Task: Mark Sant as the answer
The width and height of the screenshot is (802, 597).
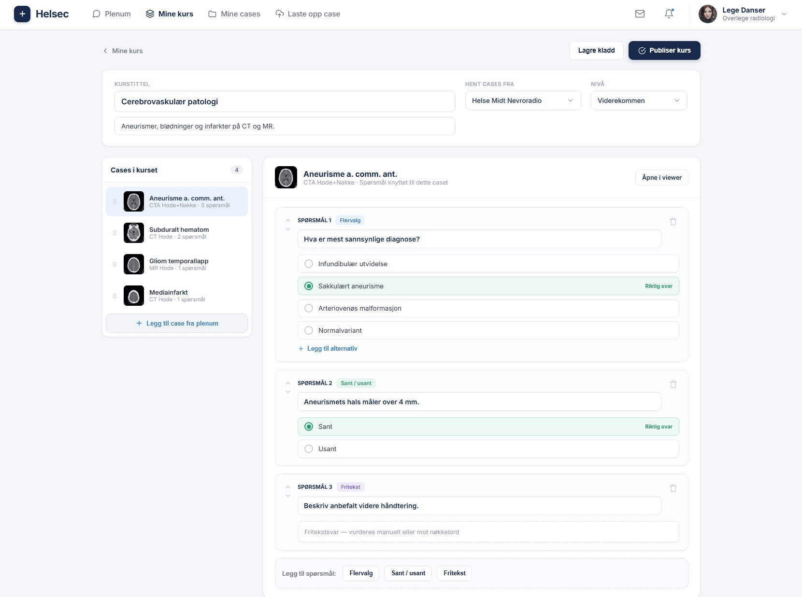Action: pos(488,426)
